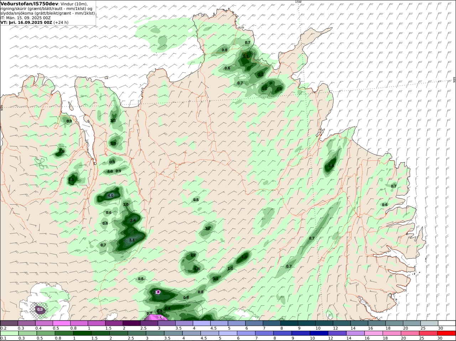
Task: Click the 0.2 dark plum swatch, top legend row
Action: click(x=9, y=323)
